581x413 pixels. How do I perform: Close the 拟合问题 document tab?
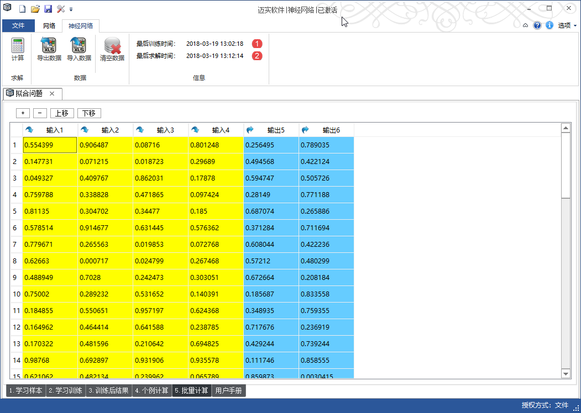[x=52, y=93]
